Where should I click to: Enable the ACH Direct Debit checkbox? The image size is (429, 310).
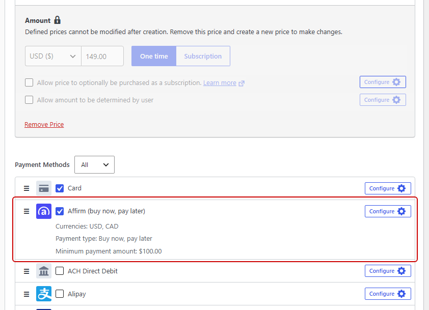click(x=60, y=271)
